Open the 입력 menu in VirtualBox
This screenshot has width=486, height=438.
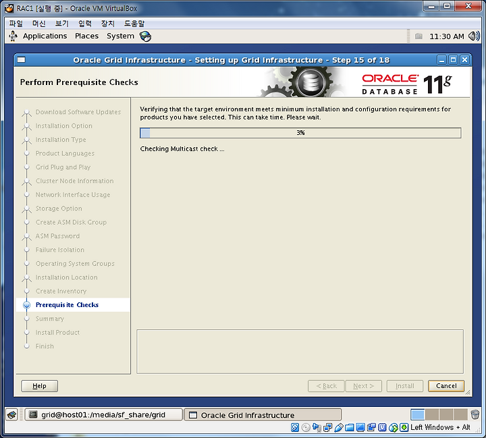point(85,24)
